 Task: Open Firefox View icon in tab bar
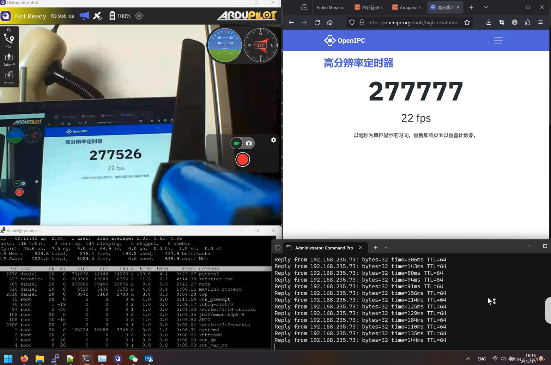click(x=304, y=7)
